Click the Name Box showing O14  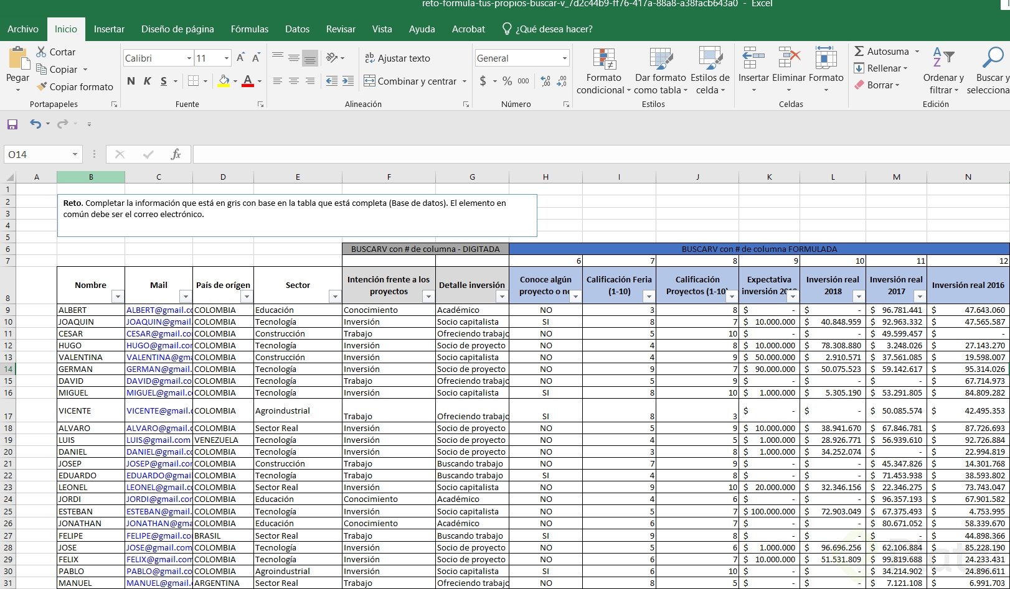point(37,154)
